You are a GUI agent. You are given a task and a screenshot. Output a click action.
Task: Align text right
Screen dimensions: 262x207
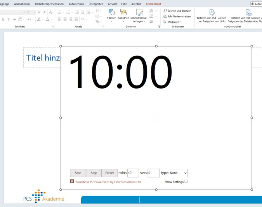click(71, 19)
